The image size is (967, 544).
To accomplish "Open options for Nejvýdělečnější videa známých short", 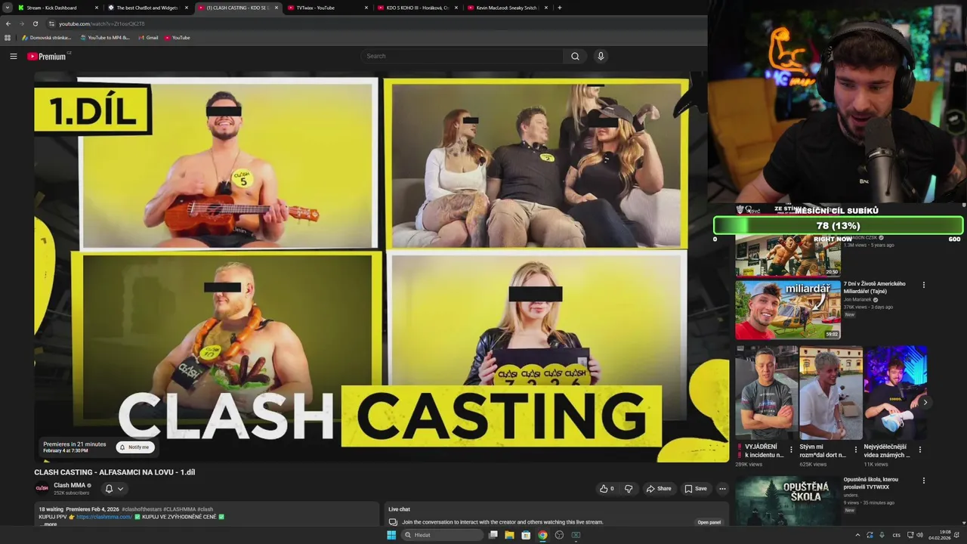I will [920, 450].
